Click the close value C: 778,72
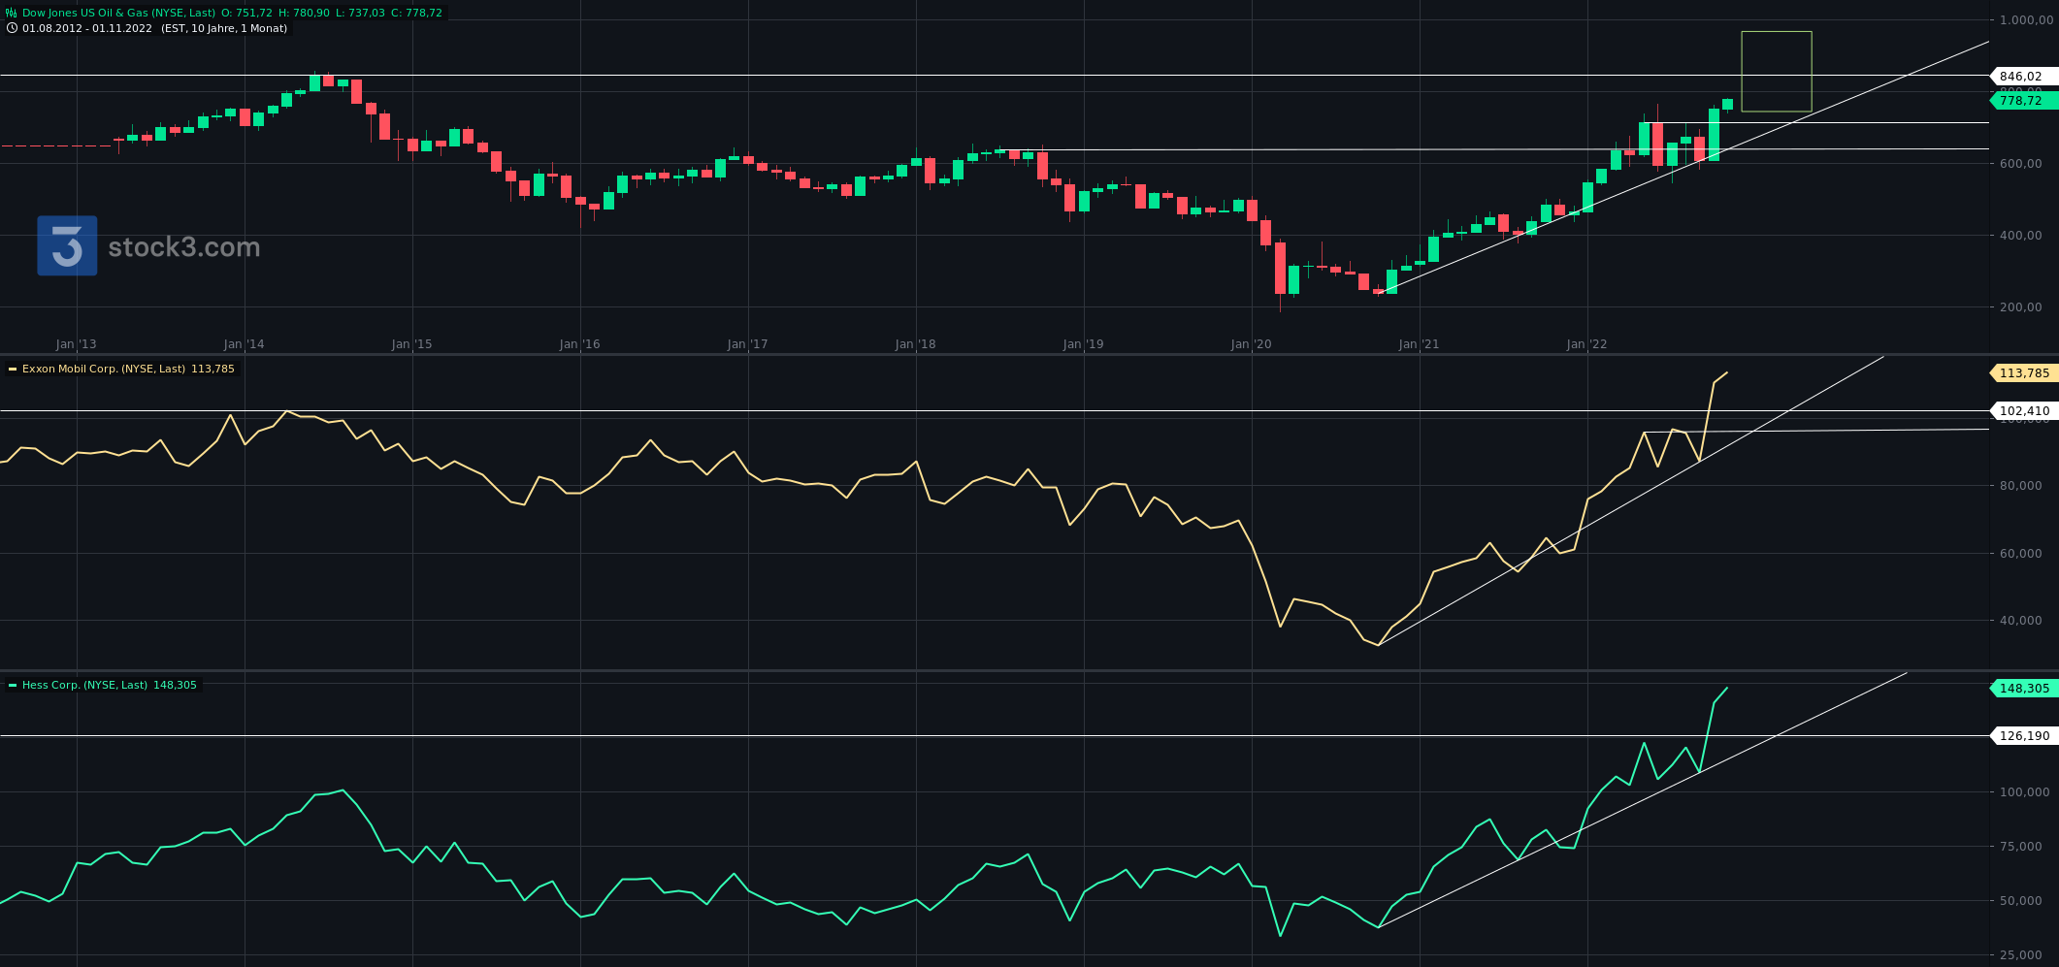The width and height of the screenshot is (2059, 967). 416,14
